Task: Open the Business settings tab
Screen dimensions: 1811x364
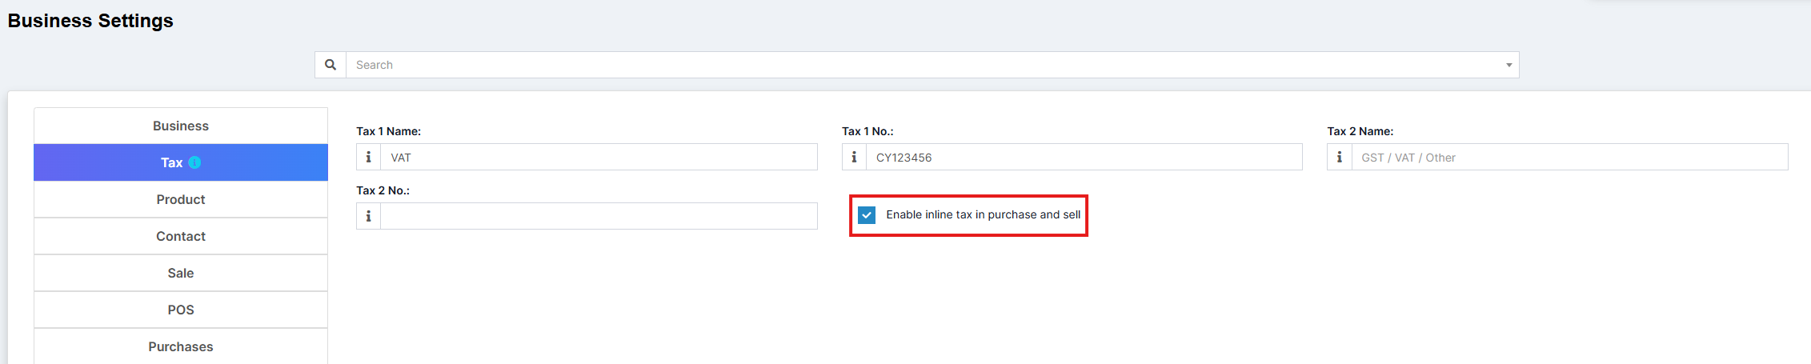Action: (x=181, y=126)
